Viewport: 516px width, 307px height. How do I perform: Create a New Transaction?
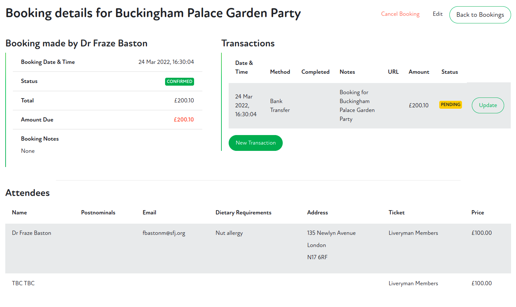pyautogui.click(x=255, y=143)
